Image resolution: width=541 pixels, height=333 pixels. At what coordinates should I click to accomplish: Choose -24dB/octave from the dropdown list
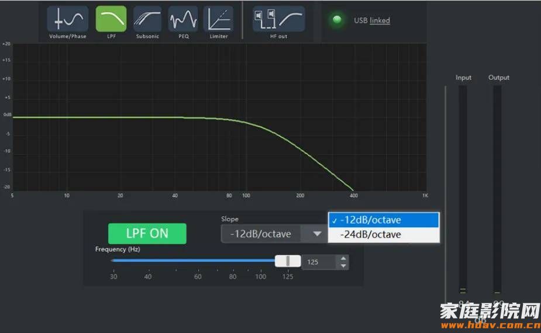pos(383,235)
